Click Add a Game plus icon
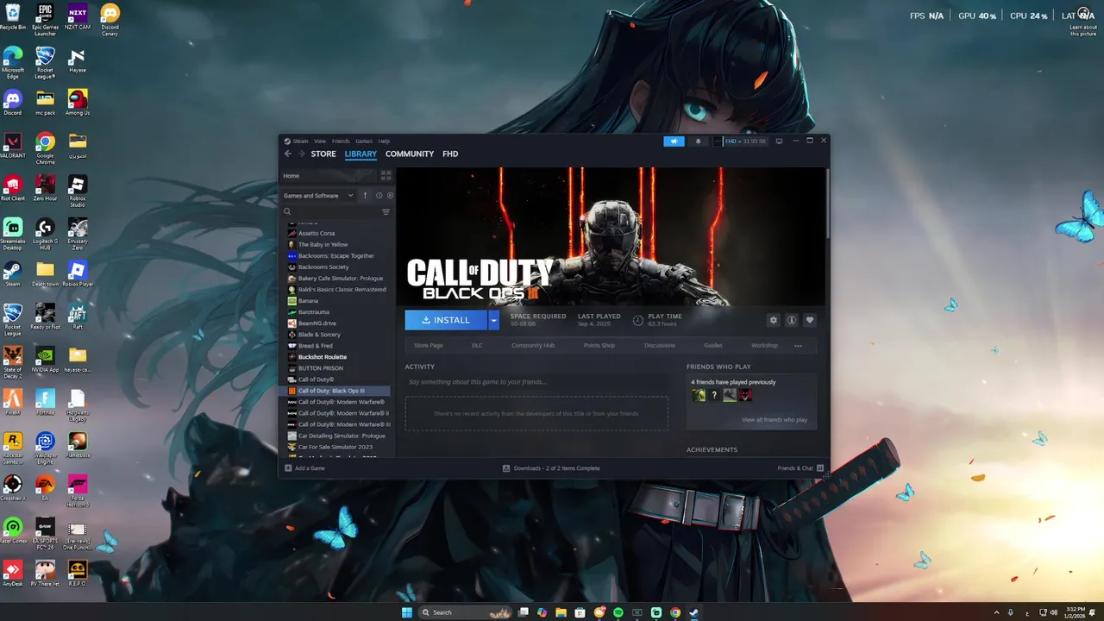The height and width of the screenshot is (621, 1104). click(x=288, y=468)
